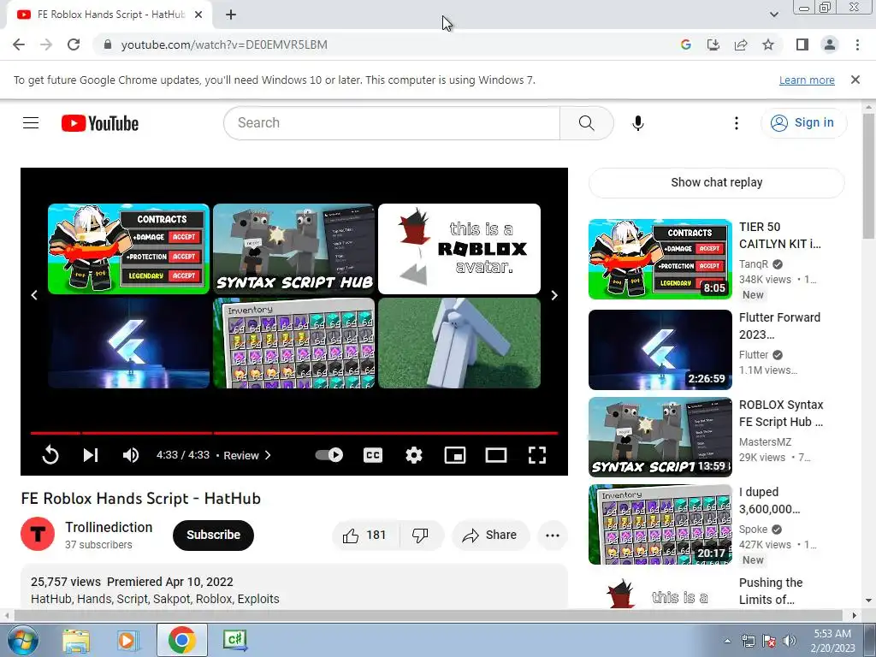Open the 'I duped 3,600,000' video thumbnail

[x=660, y=524]
